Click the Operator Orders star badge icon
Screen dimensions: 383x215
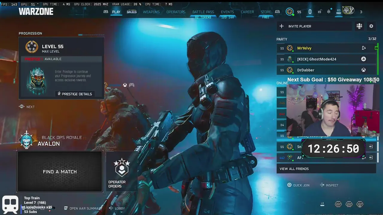[122, 168]
